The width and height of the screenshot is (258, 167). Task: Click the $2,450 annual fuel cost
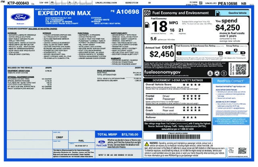point(162,54)
